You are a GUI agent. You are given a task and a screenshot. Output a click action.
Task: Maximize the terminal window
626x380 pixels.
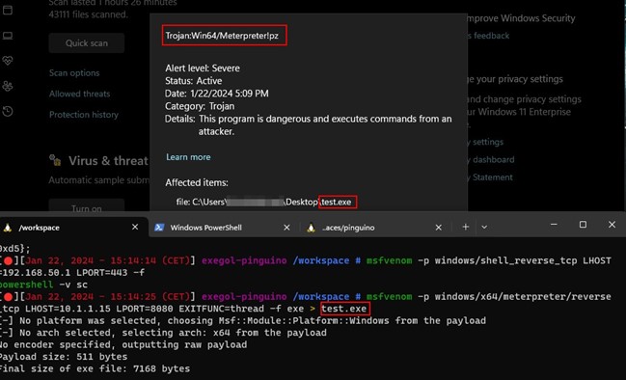(x=583, y=225)
